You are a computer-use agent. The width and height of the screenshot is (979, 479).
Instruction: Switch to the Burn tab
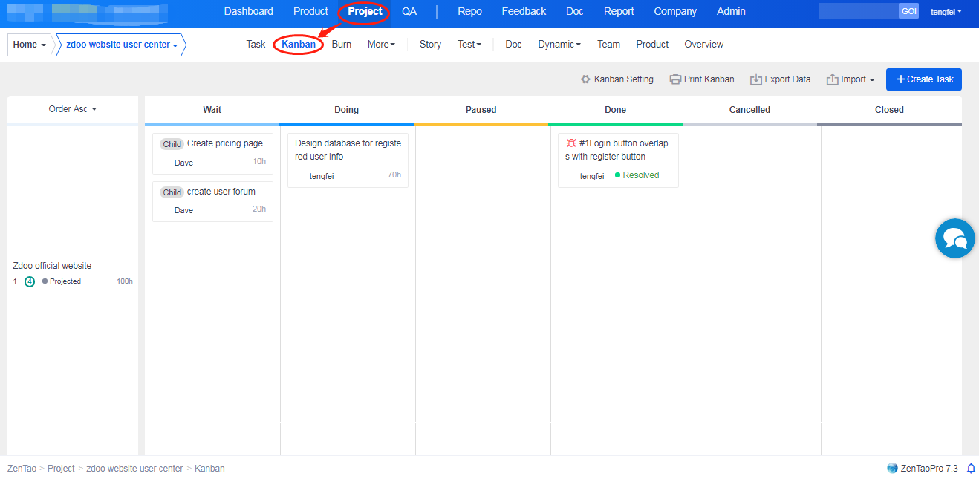pos(342,45)
